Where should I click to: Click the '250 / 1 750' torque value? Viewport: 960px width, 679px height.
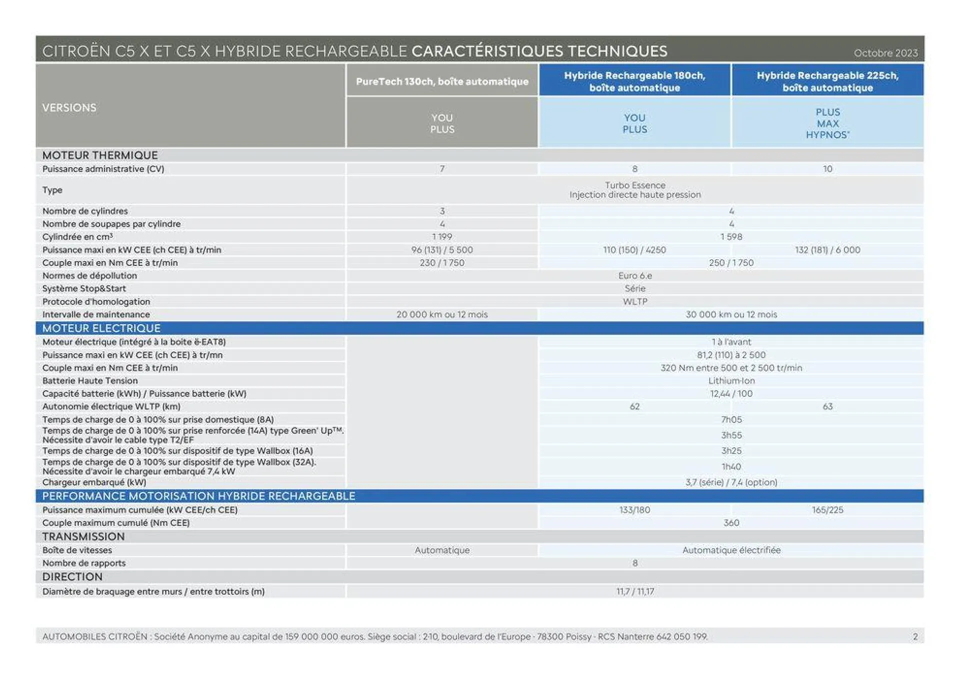click(x=731, y=262)
